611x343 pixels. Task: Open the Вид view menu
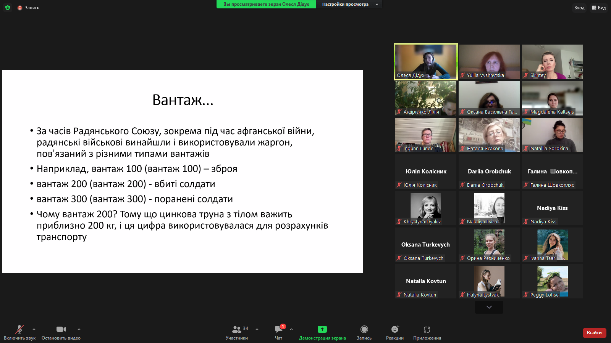[x=599, y=8]
